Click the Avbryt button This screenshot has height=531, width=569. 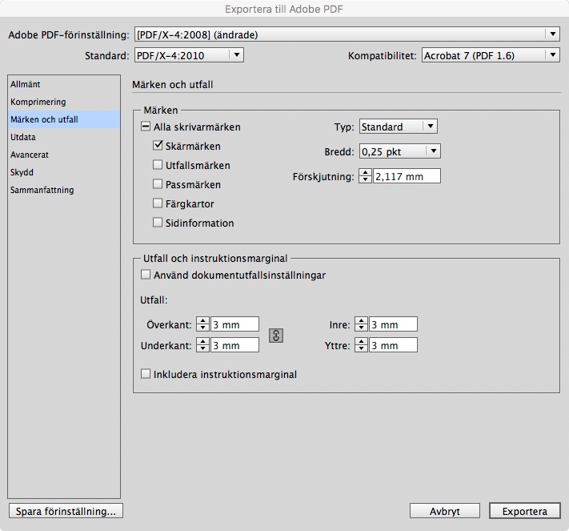click(x=445, y=511)
